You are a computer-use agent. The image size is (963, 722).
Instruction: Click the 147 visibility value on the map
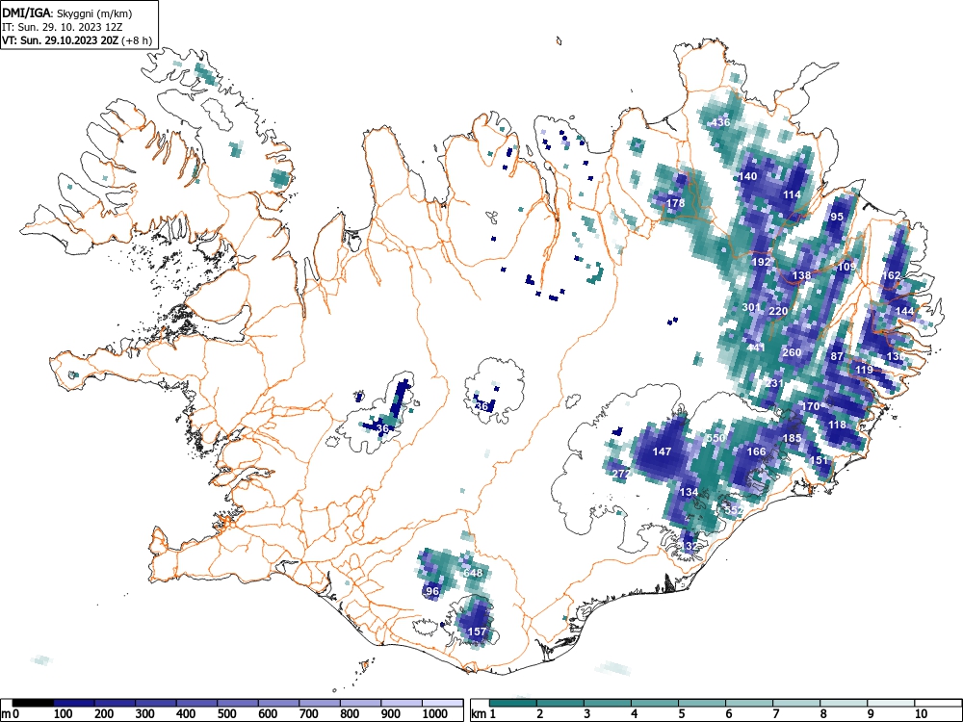tap(662, 451)
